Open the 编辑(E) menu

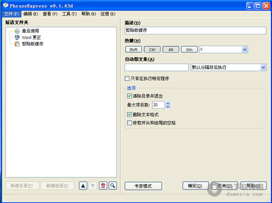pyautogui.click(x=31, y=14)
